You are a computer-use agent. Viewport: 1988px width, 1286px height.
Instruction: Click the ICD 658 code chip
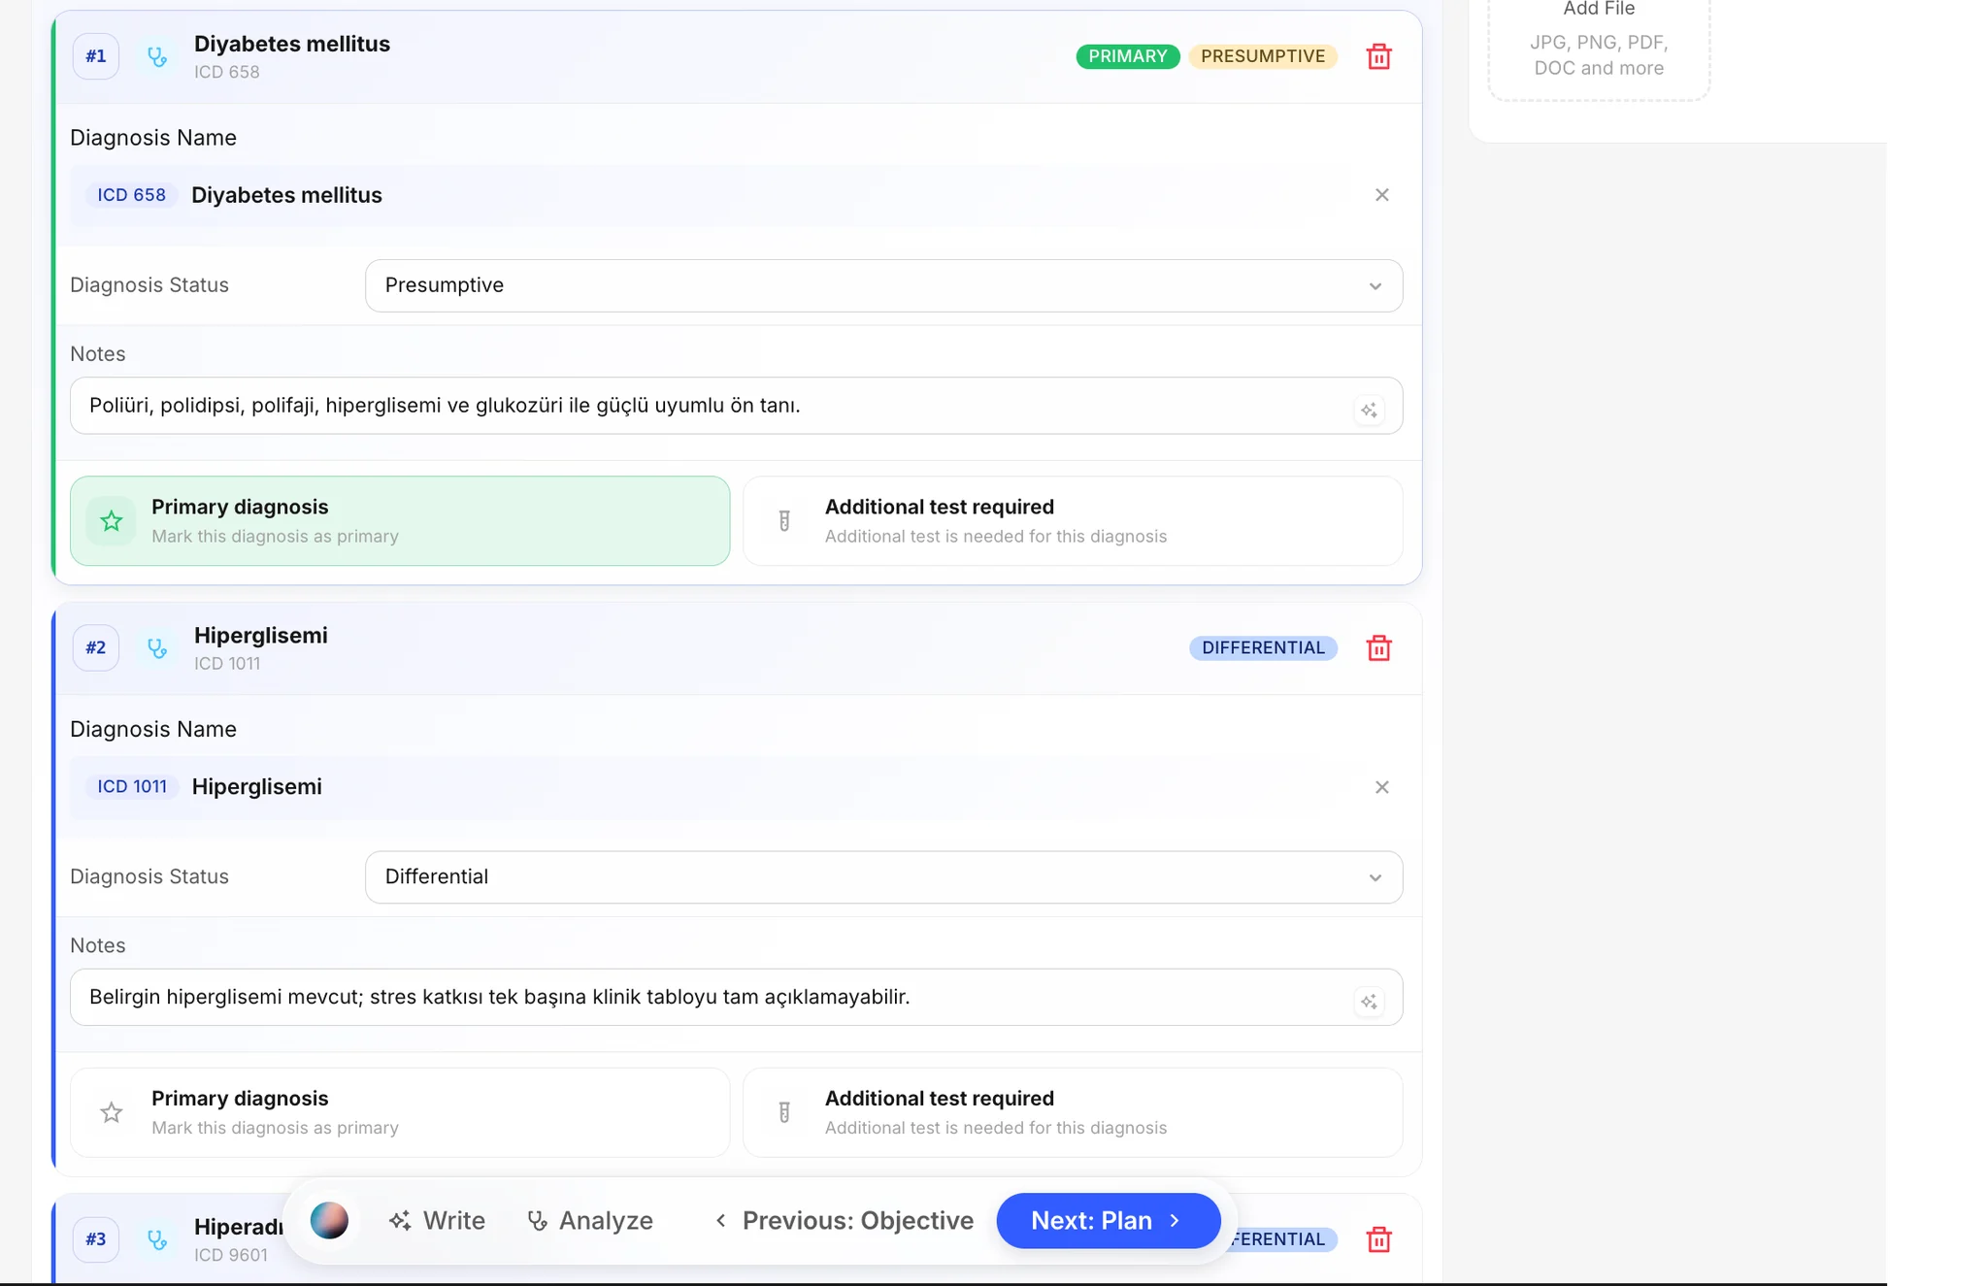pos(131,195)
